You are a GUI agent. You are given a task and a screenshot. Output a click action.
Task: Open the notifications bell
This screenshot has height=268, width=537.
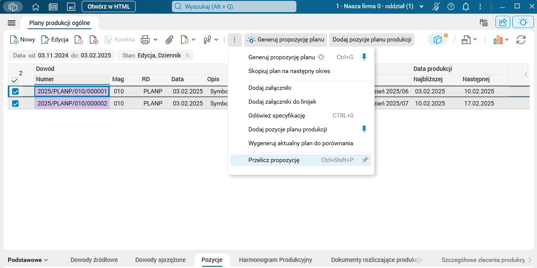pyautogui.click(x=466, y=6)
